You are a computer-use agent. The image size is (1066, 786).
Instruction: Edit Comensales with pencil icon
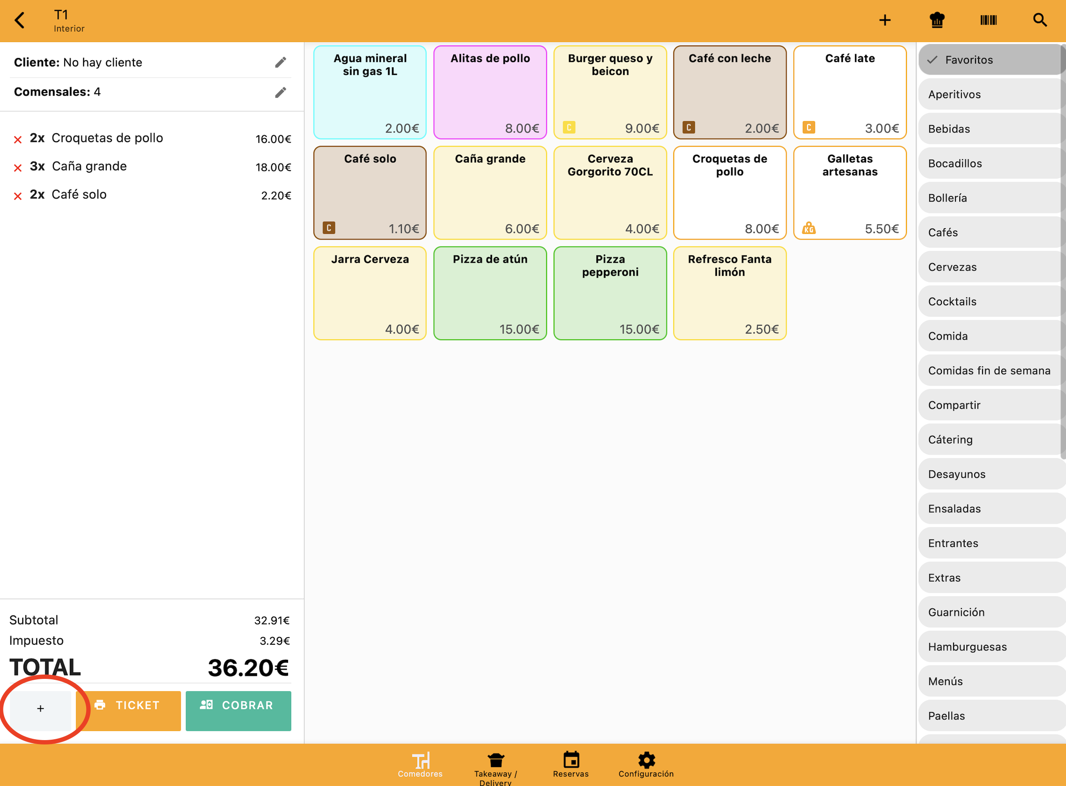coord(280,92)
